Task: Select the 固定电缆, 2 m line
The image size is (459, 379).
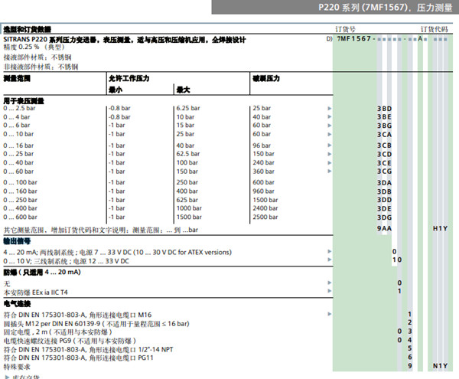Action: pos(58,332)
